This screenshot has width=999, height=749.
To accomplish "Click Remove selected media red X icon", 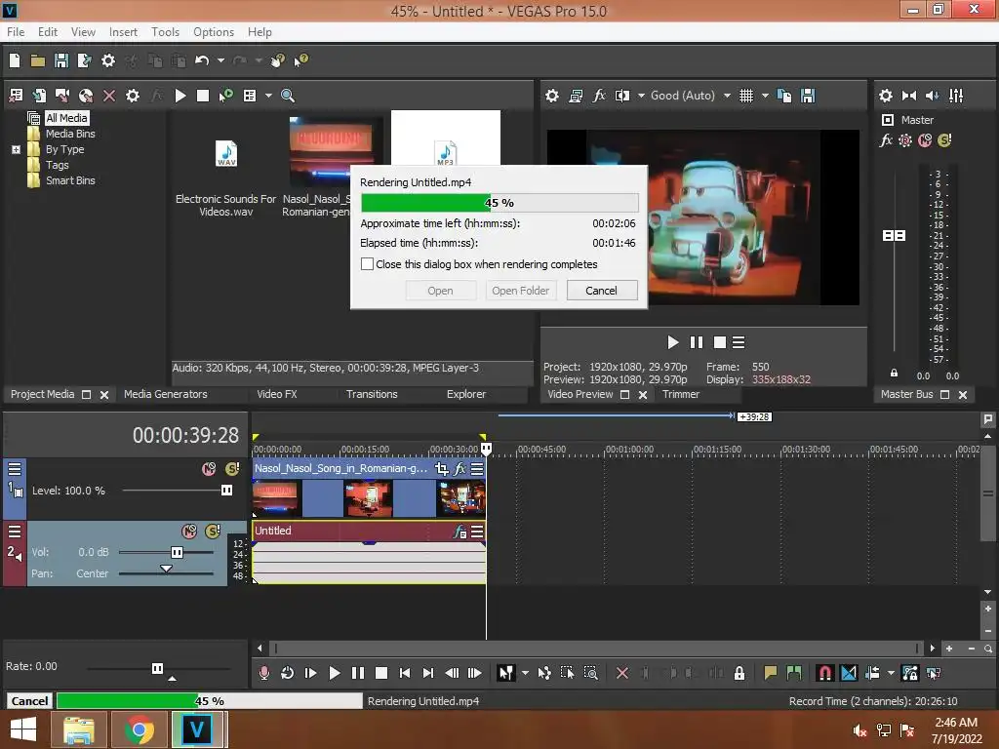I will (x=109, y=96).
